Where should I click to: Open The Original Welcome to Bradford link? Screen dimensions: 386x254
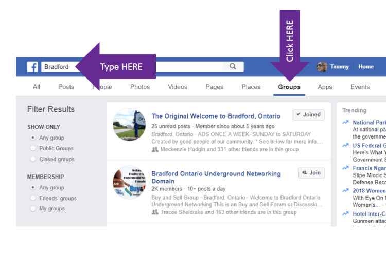click(x=216, y=116)
